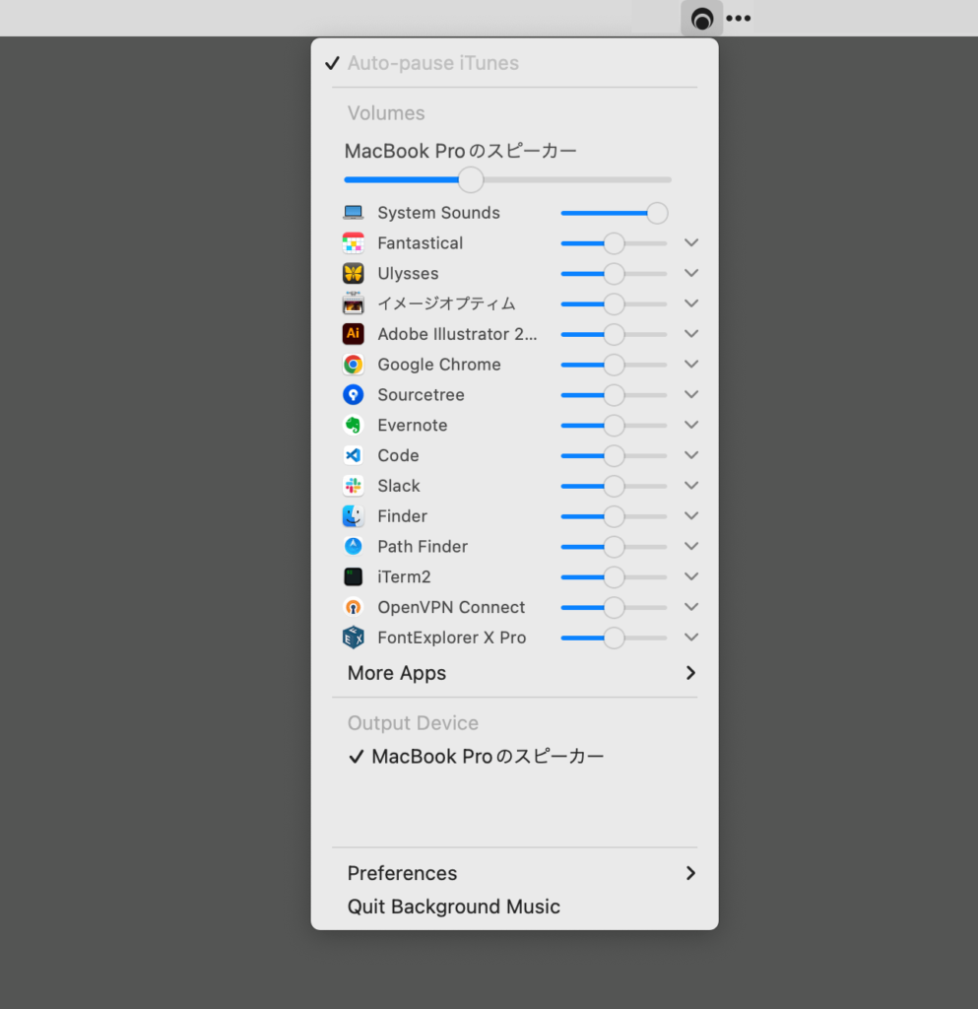
Task: Select MacBook Pro speaker as output device
Action: [486, 756]
